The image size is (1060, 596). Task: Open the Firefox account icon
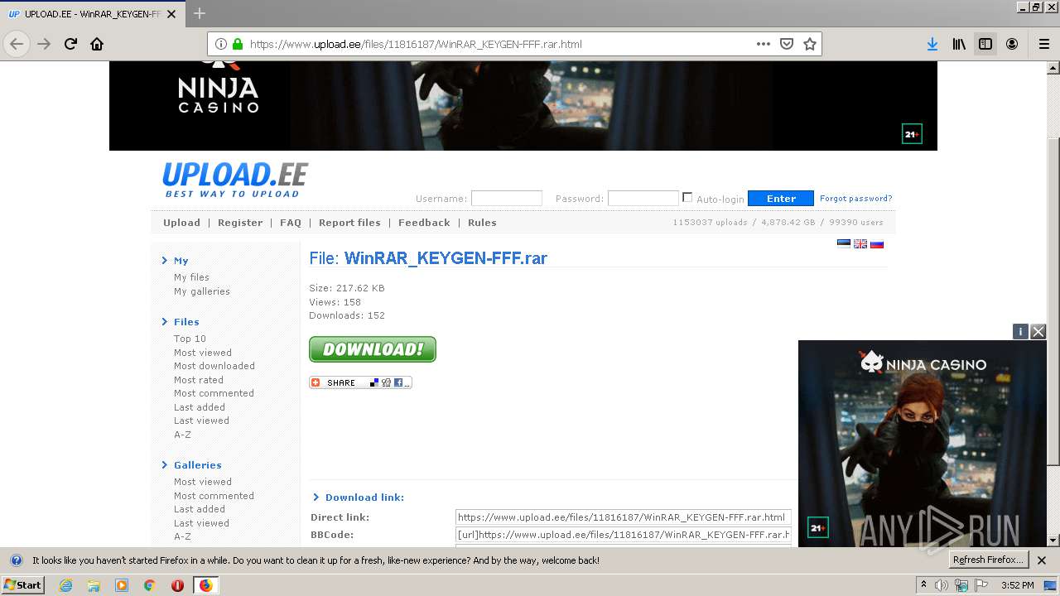pos(1012,45)
